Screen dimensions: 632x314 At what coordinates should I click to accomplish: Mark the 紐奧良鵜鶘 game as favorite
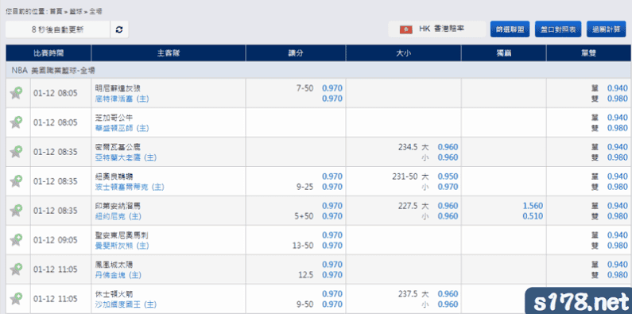pyautogui.click(x=16, y=181)
